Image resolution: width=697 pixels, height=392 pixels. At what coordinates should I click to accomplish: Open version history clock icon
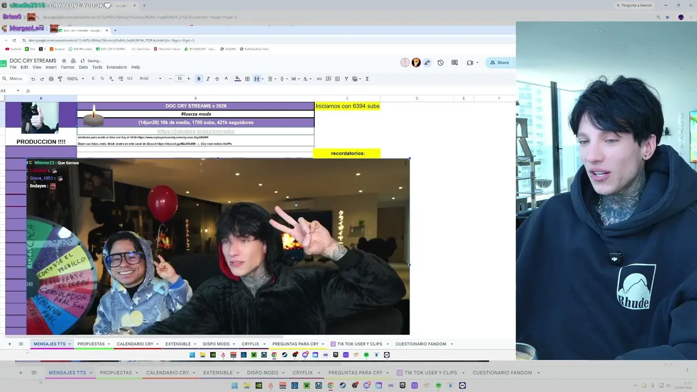point(441,63)
